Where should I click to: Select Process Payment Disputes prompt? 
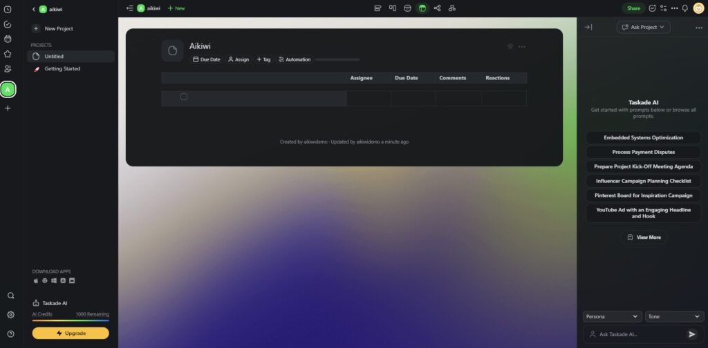coord(644,152)
